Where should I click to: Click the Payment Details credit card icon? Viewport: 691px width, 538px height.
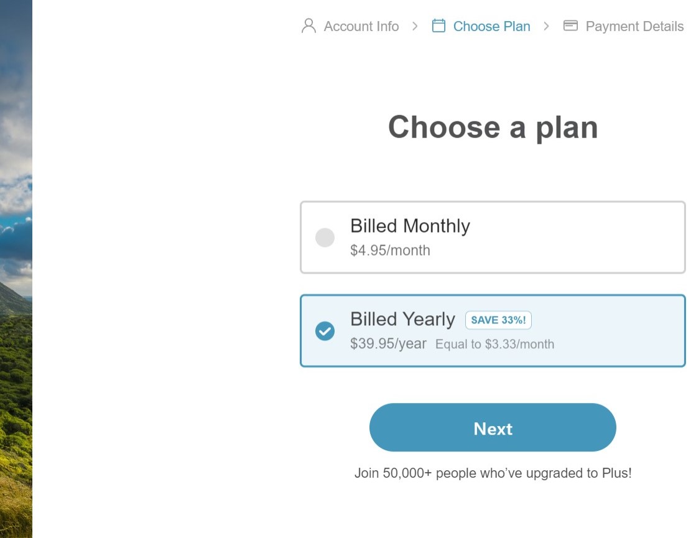[570, 26]
